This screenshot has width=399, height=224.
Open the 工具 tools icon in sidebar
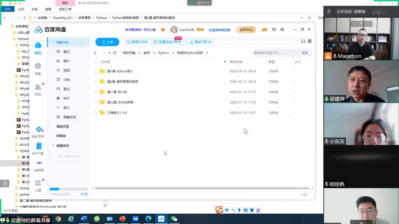coord(38,185)
